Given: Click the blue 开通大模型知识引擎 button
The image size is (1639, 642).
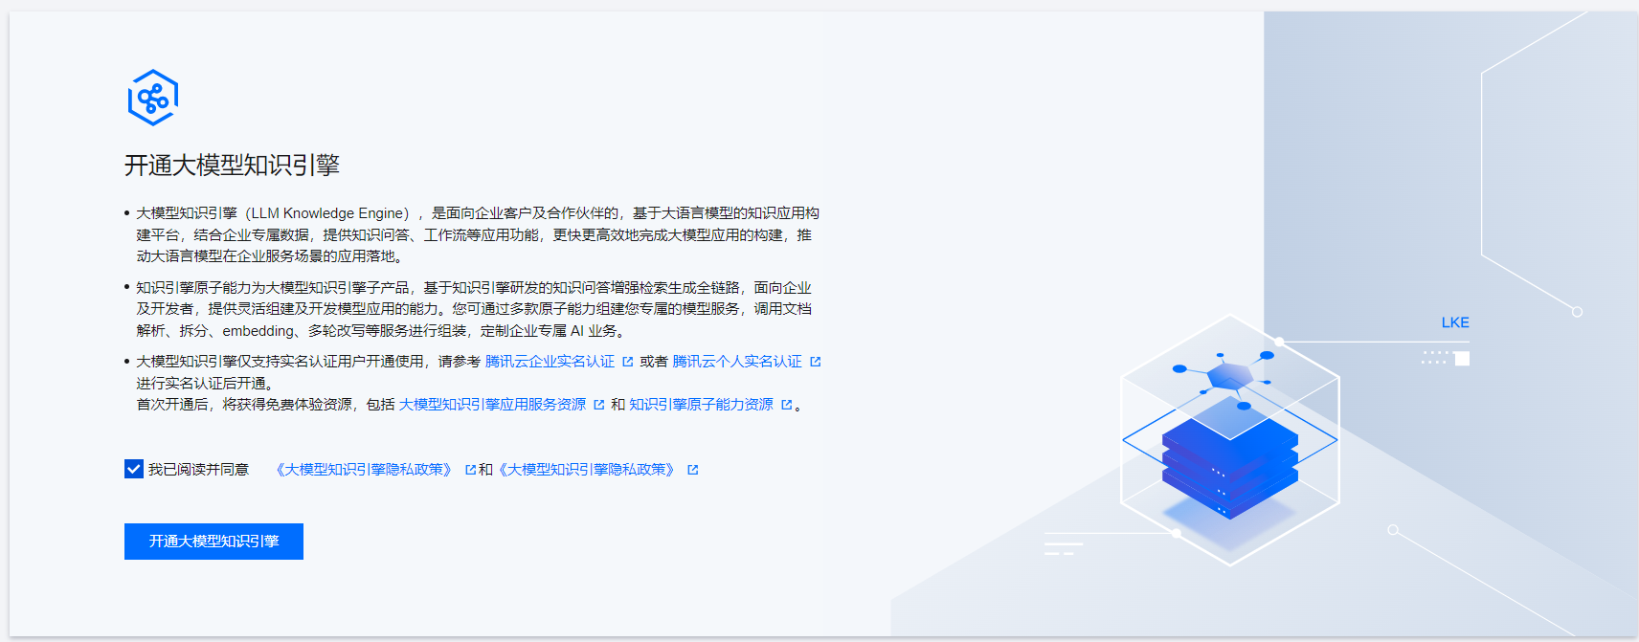Looking at the screenshot, I should click(x=213, y=542).
